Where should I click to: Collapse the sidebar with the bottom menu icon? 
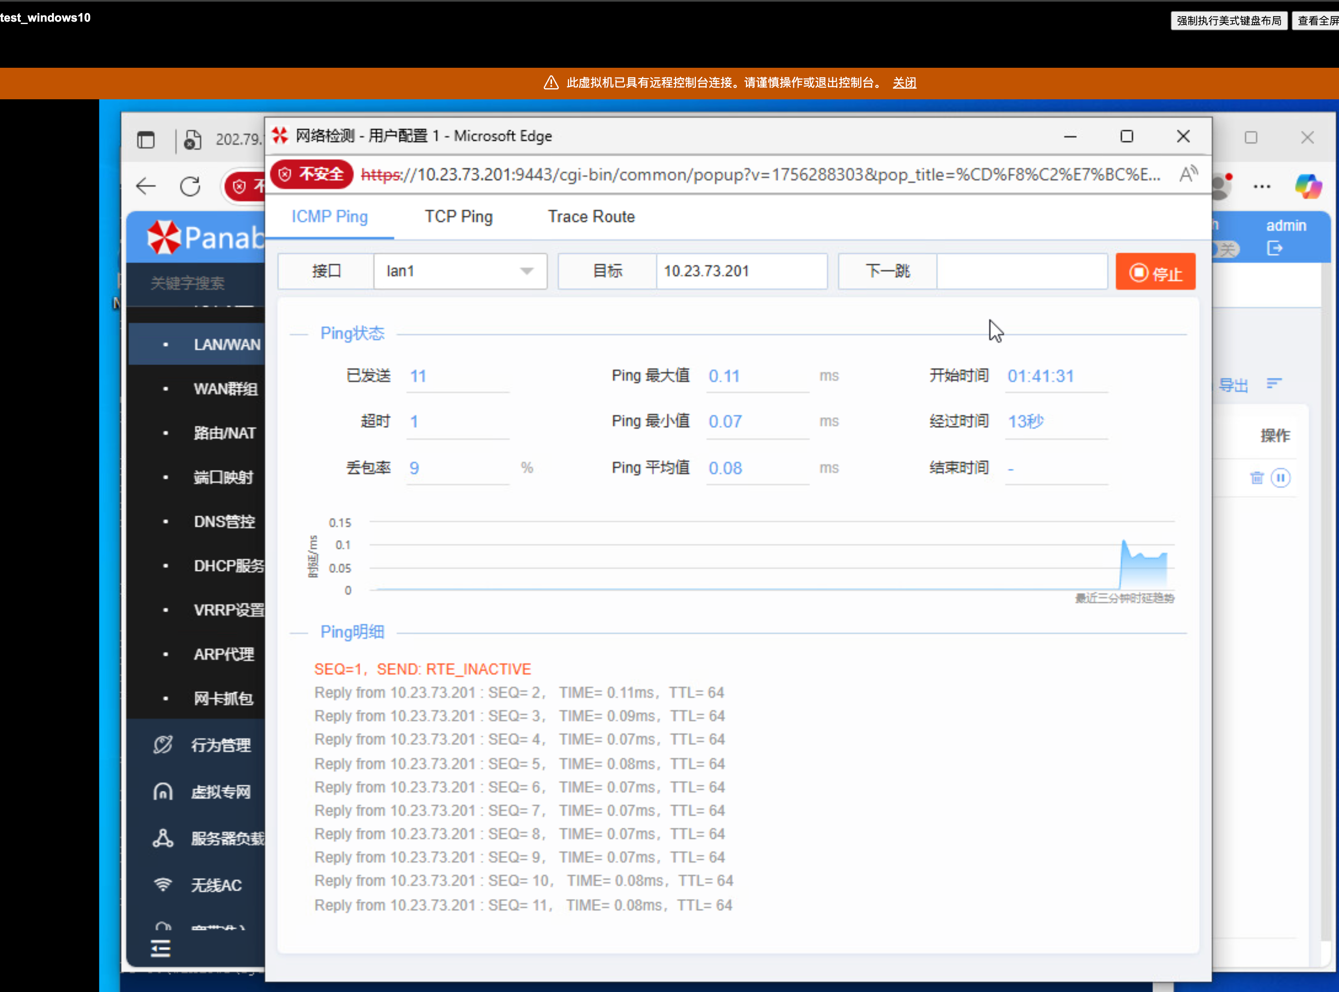tap(160, 948)
